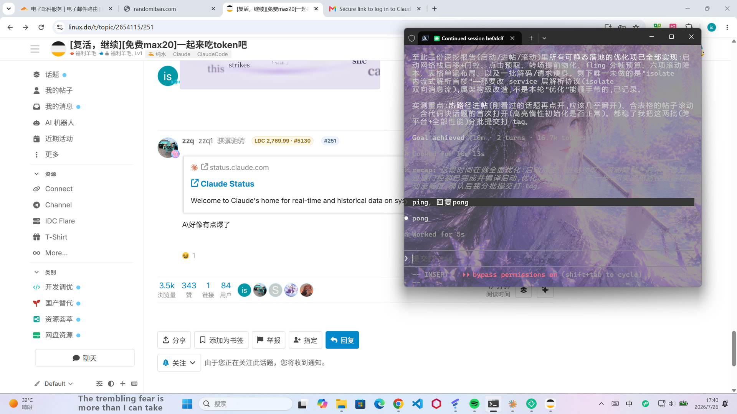This screenshot has width=737, height=414.
Task: Switch to the 电子邮件服务 tab
Action: (66, 9)
